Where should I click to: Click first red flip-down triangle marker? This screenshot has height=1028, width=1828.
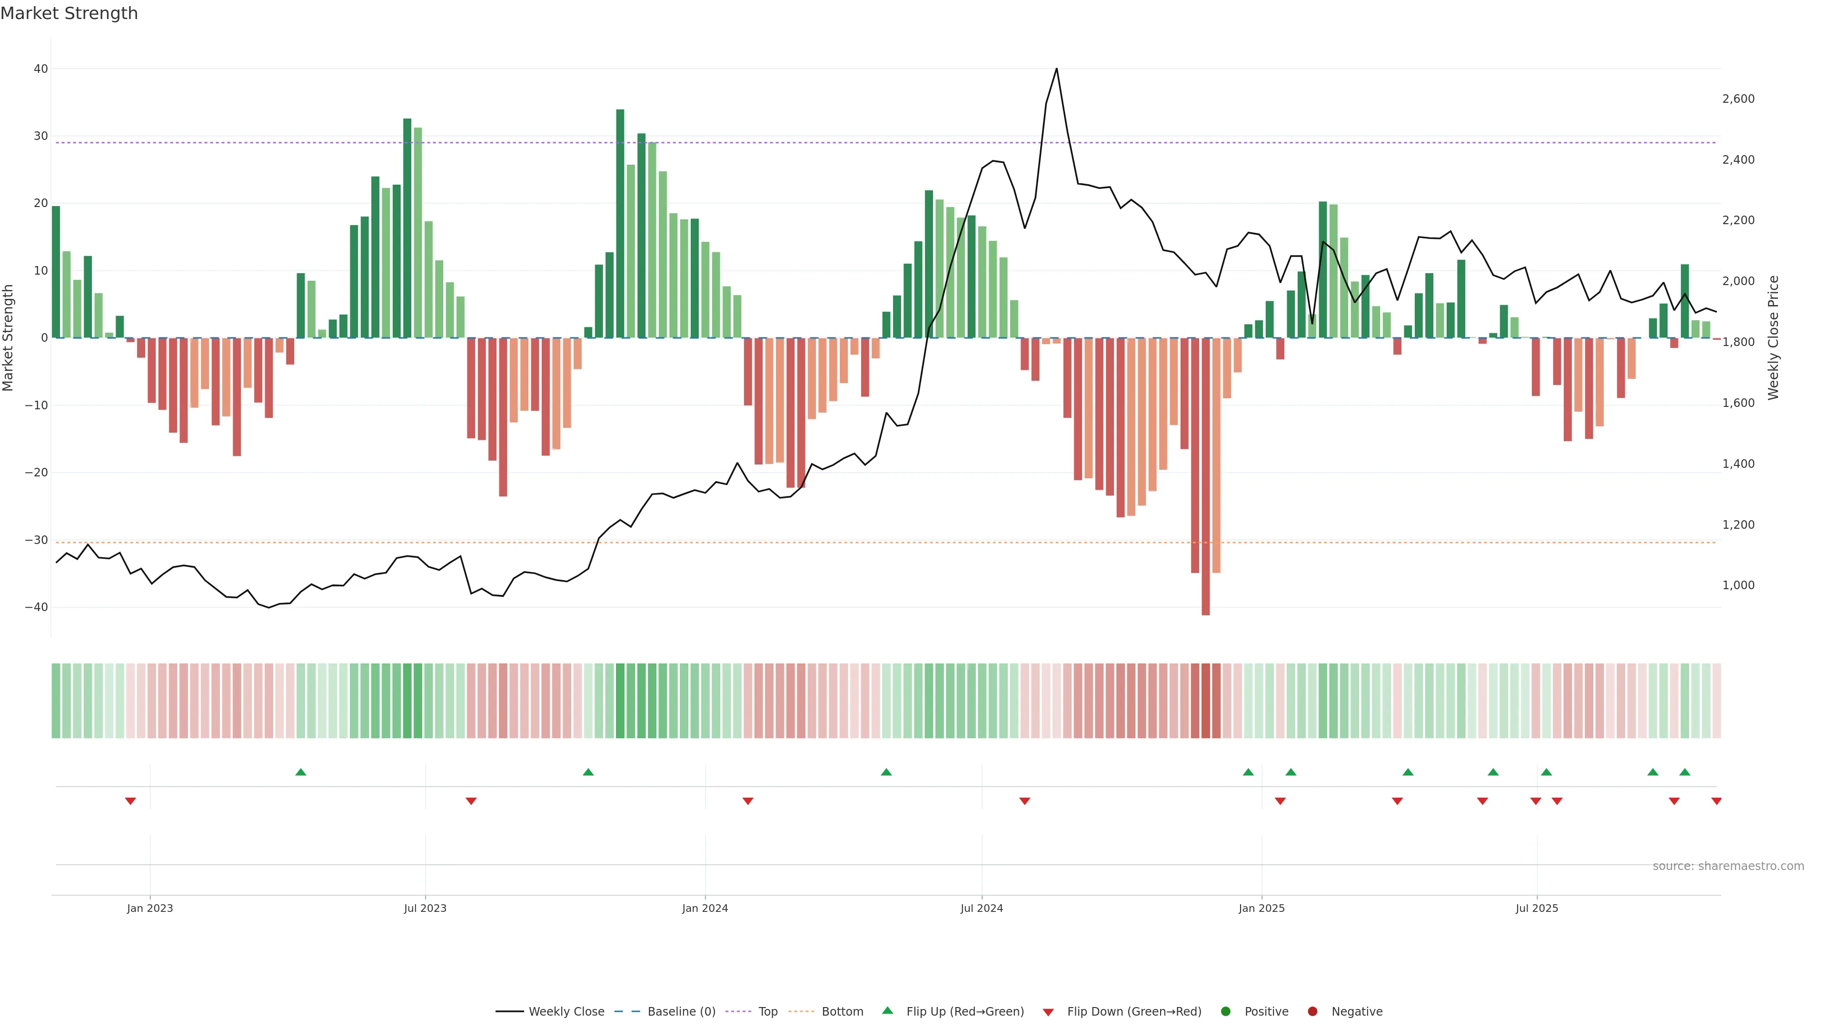pos(130,801)
